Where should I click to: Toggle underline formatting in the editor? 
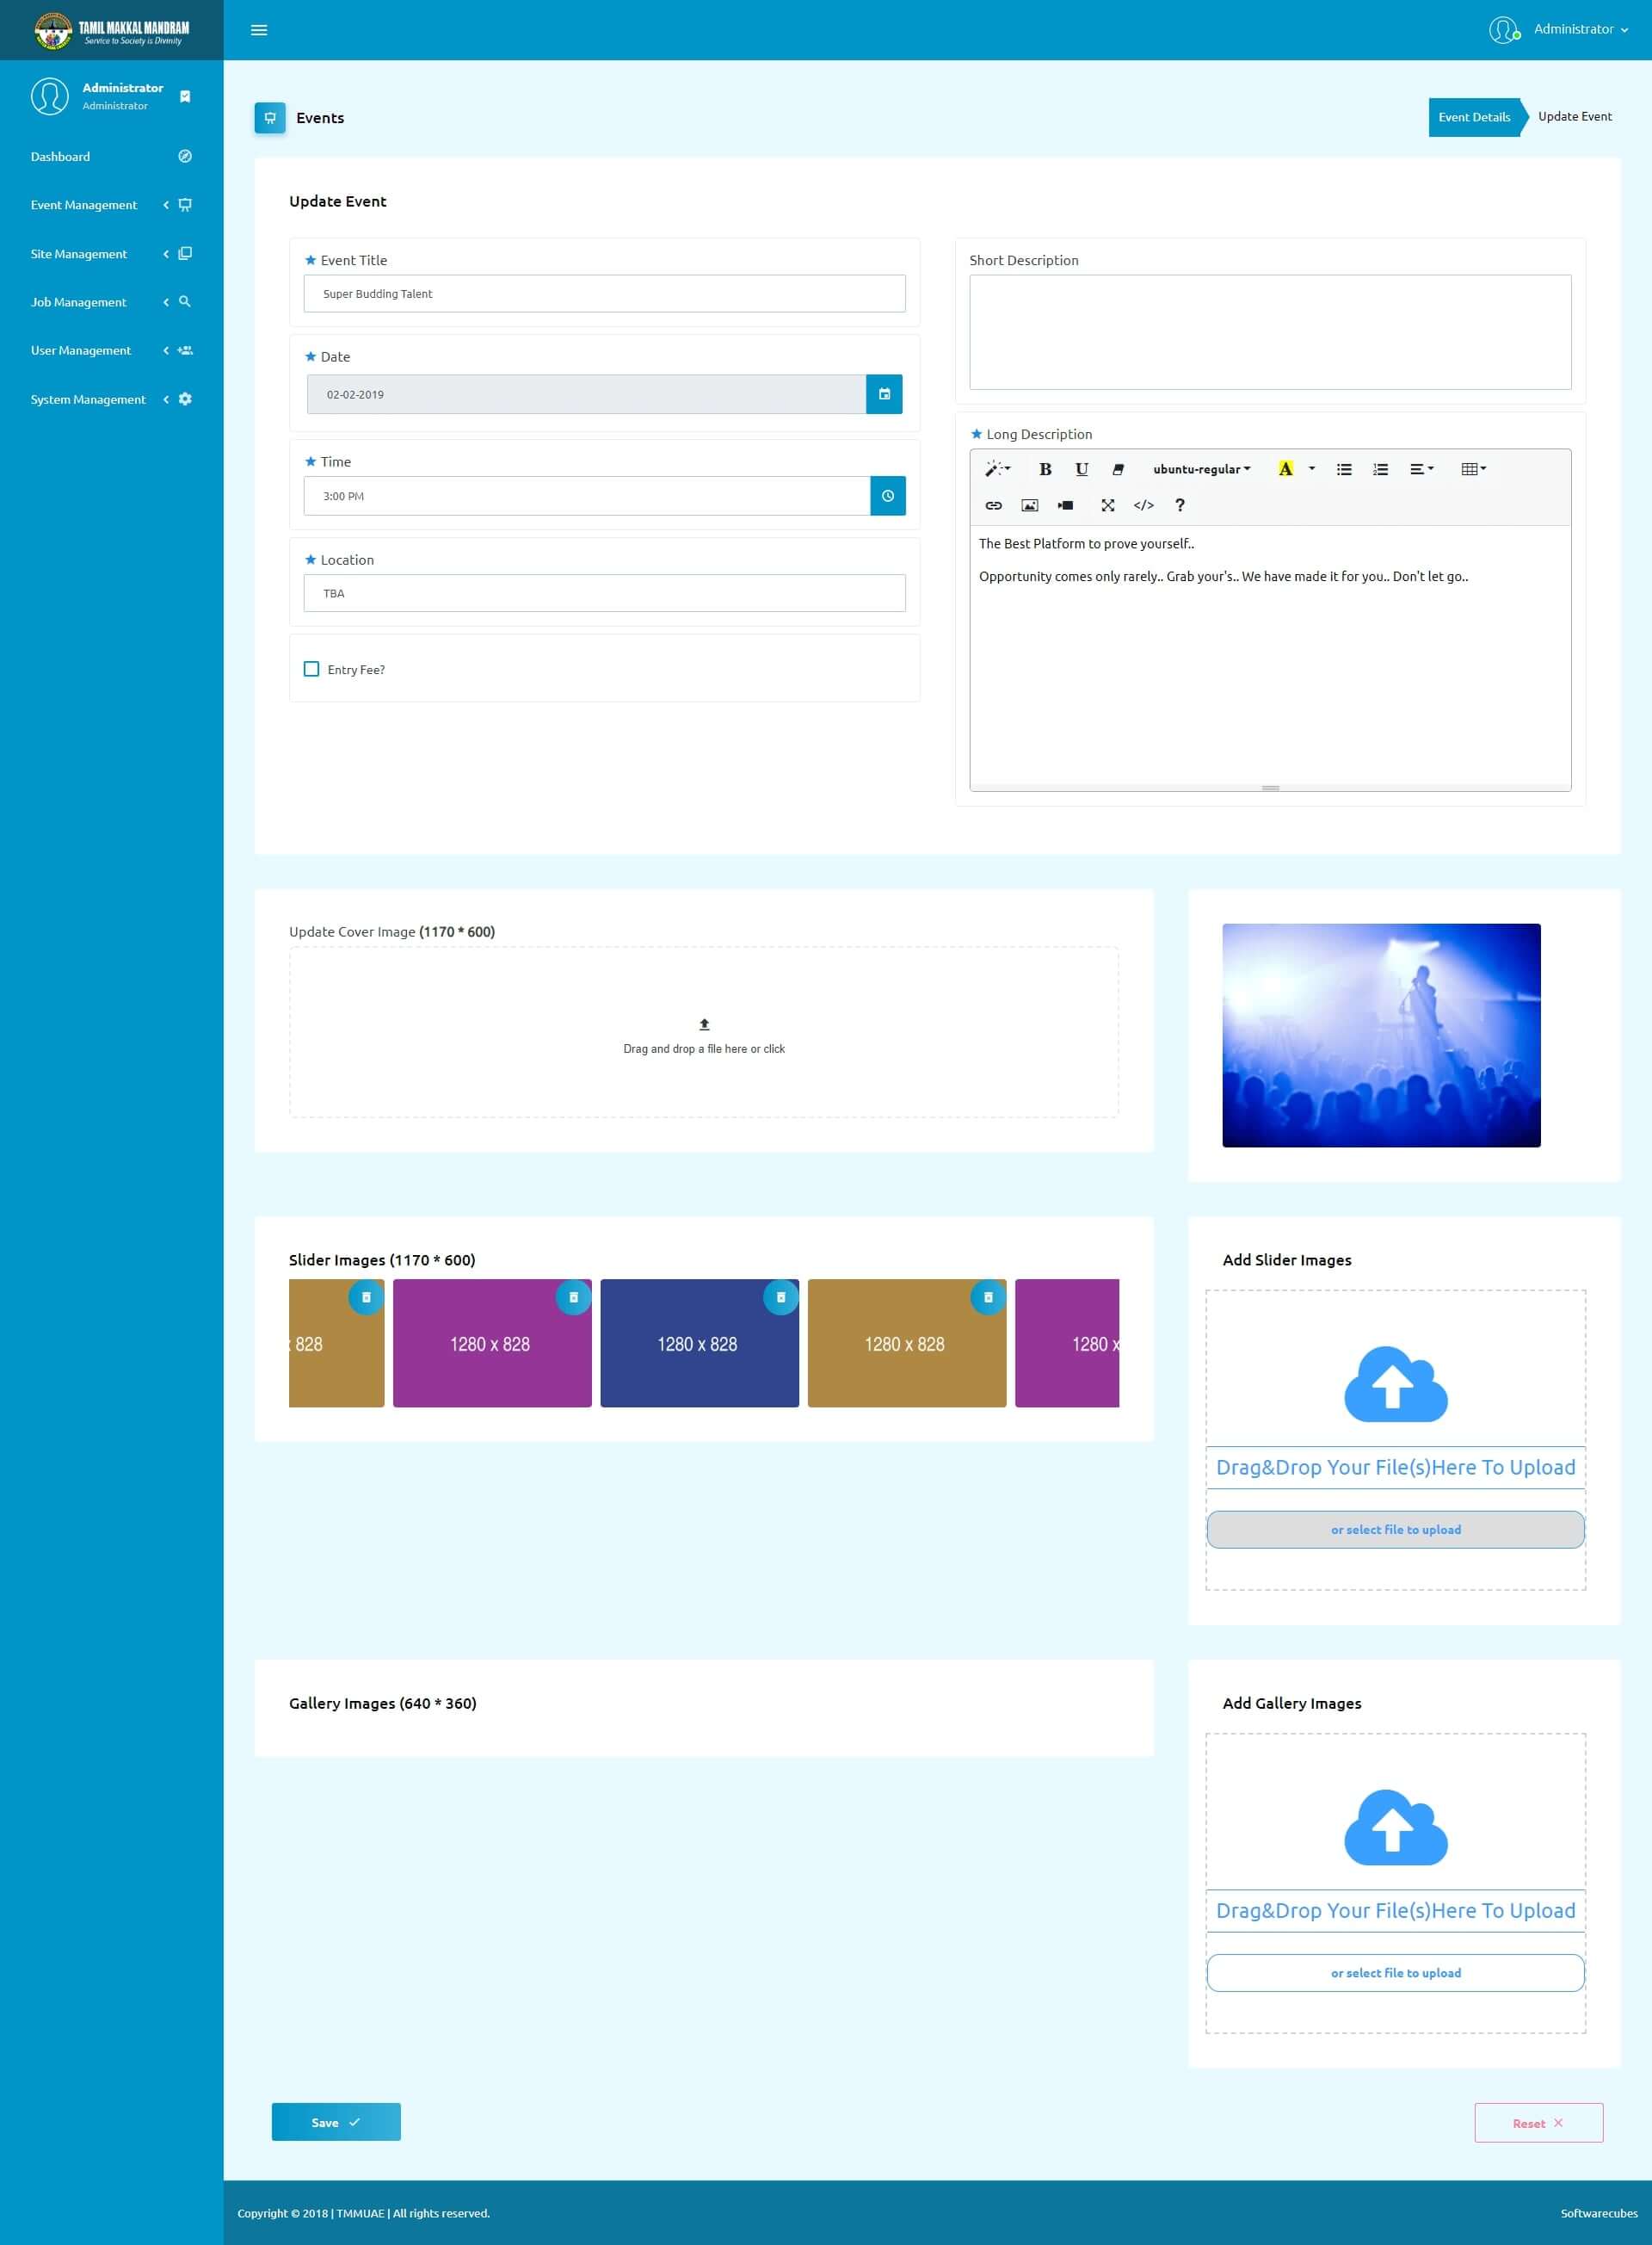pos(1081,469)
